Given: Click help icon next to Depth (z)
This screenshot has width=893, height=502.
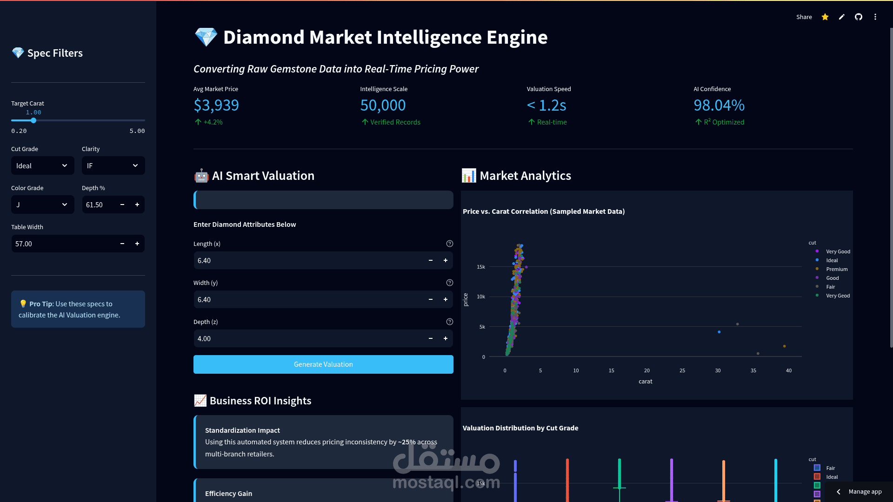Looking at the screenshot, I should (449, 322).
